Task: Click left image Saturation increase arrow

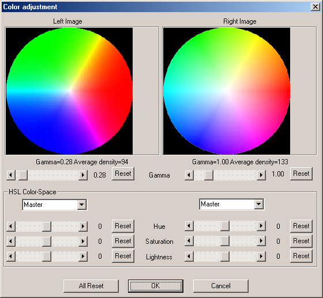Action: coord(83,241)
